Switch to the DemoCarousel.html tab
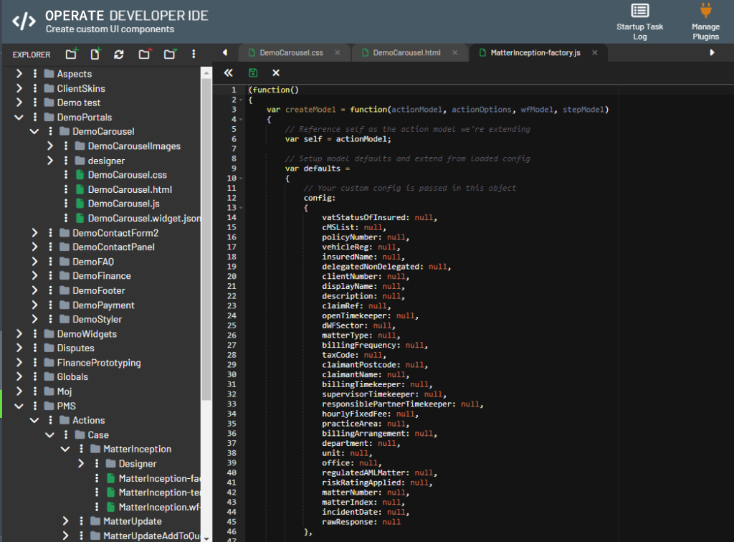The height and width of the screenshot is (542, 734). (x=406, y=53)
